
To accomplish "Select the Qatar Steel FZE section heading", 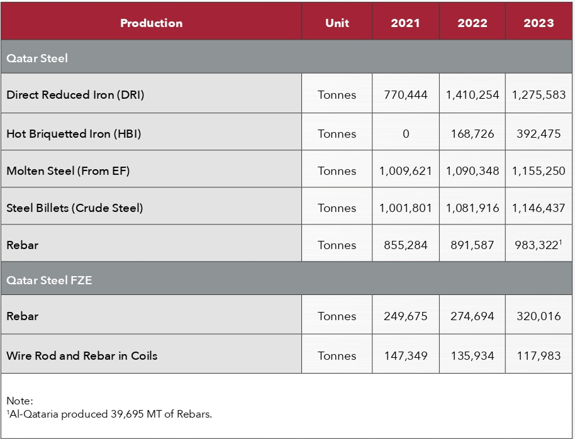I will 49,281.
